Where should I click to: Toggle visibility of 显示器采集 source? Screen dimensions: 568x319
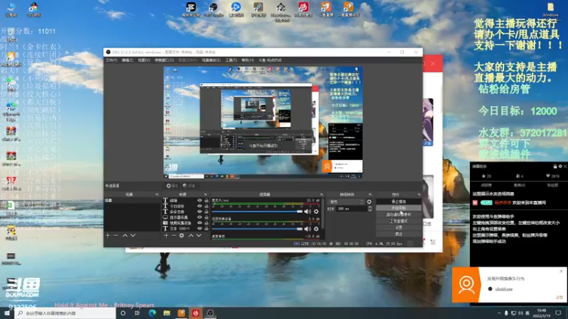[200, 217]
